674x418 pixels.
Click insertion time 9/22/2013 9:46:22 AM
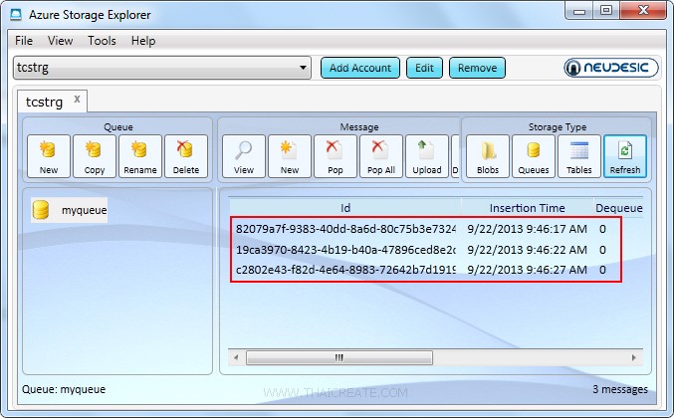(x=527, y=250)
